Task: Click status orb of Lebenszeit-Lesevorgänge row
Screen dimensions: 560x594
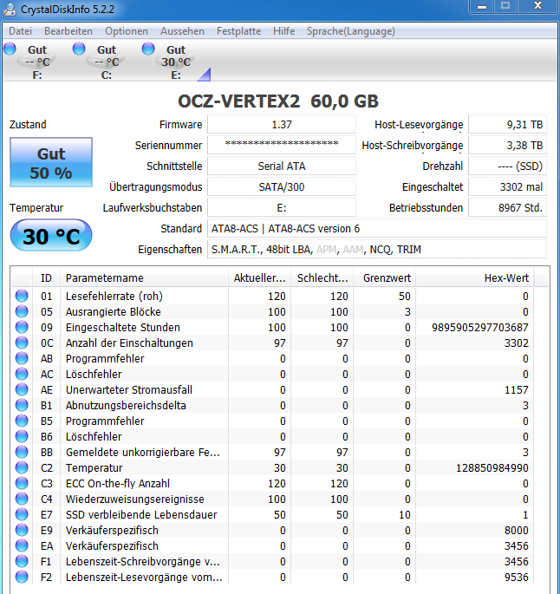Action: click(x=22, y=577)
